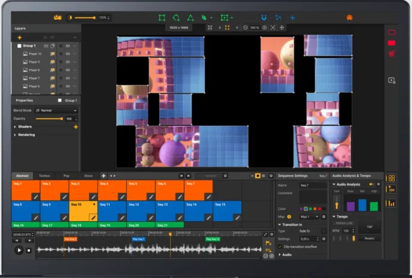
Task: Add a new sequence tab
Action: tap(104, 176)
